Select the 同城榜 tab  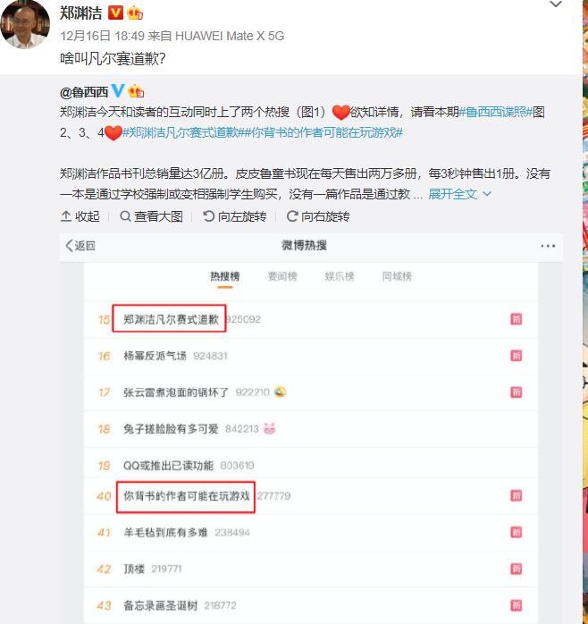coord(397,276)
